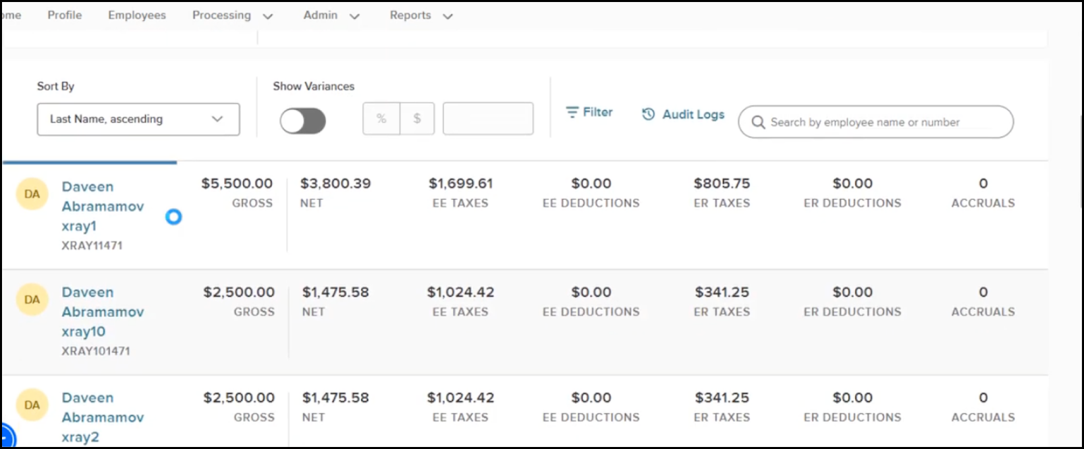This screenshot has width=1084, height=449.
Task: Open Daveen Abramamov xray1 employee link
Action: [x=103, y=206]
